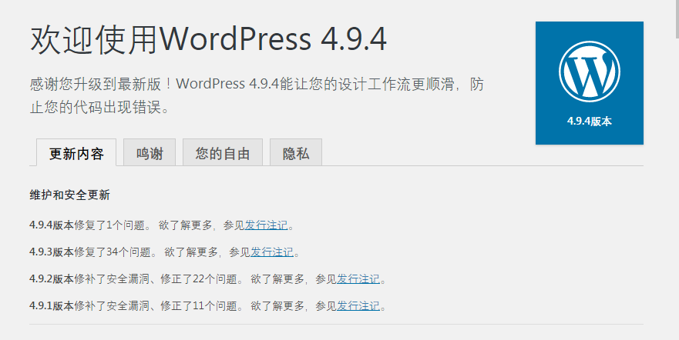This screenshot has width=679, height=340.
Task: Click the text 4.9.3版本修复了34个问题
Action: pyautogui.click(x=90, y=252)
